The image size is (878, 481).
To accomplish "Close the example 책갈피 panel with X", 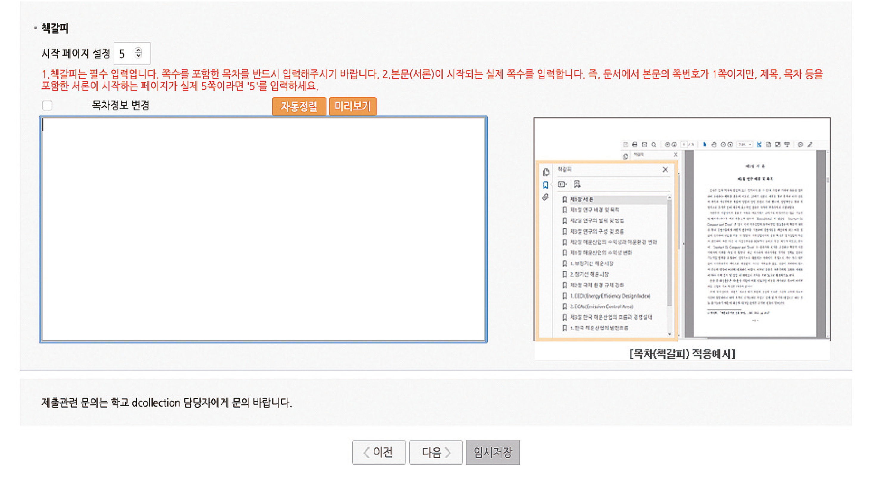I will coord(665,169).
